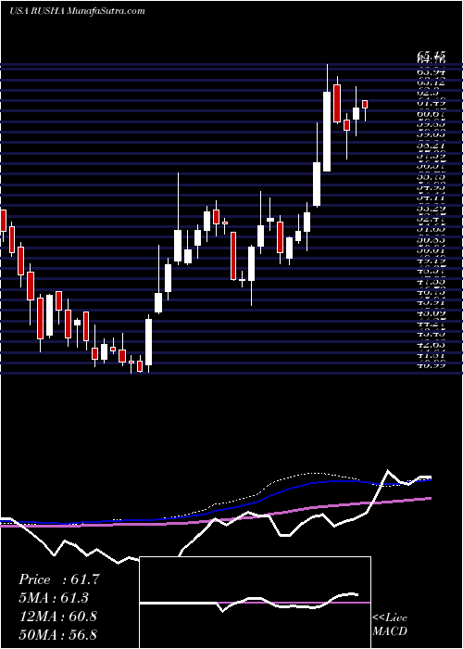Screen dimensions: 463x649
Task: Click the 40.99 price axis label
Action: coord(432,365)
